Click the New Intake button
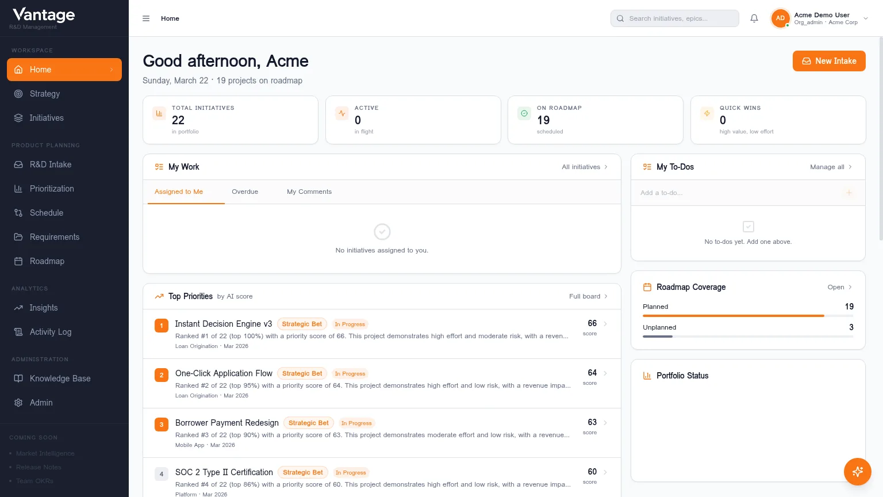The image size is (883, 497). coord(829,61)
